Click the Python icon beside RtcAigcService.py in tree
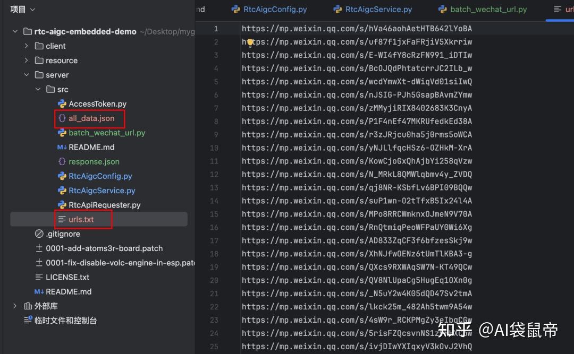This screenshot has height=354, width=574. (x=62, y=191)
